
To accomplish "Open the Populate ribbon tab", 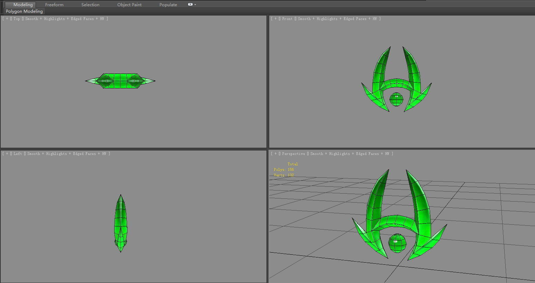I will point(168,5).
